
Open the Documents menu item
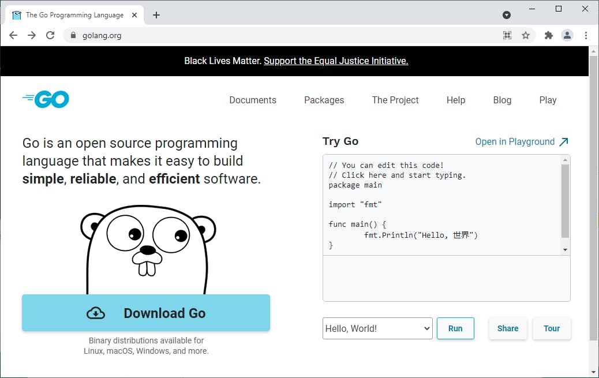(253, 100)
